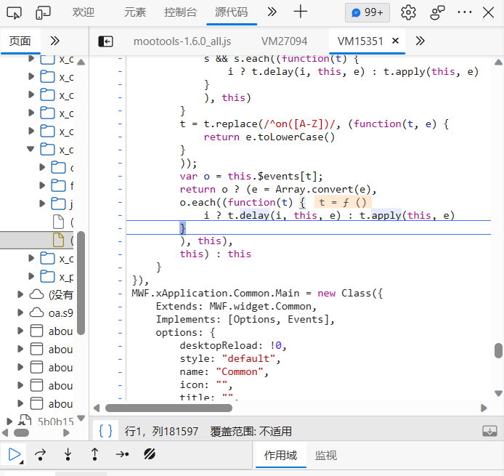504x476 pixels.
Task: Step out of current function
Action: coord(94,455)
